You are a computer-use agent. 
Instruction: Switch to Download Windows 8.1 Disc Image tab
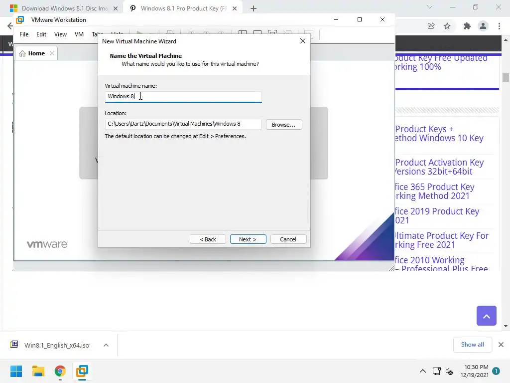(x=64, y=8)
